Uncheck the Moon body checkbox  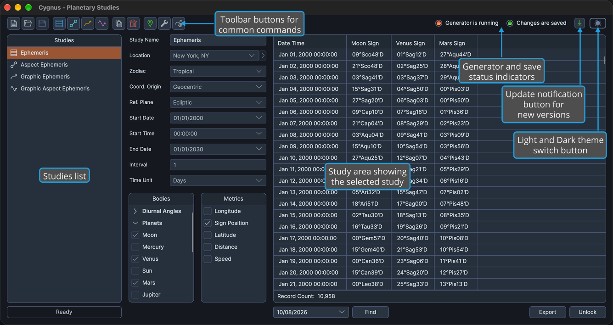click(x=135, y=235)
